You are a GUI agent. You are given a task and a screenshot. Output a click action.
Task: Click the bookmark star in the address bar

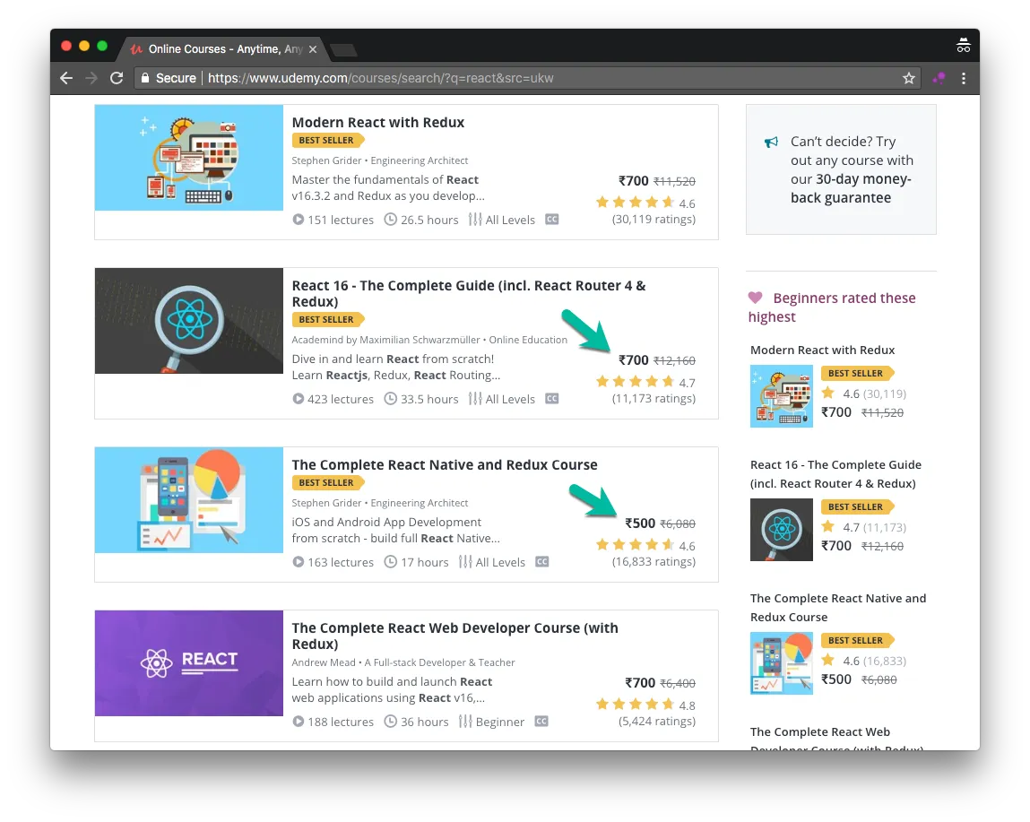click(x=909, y=78)
